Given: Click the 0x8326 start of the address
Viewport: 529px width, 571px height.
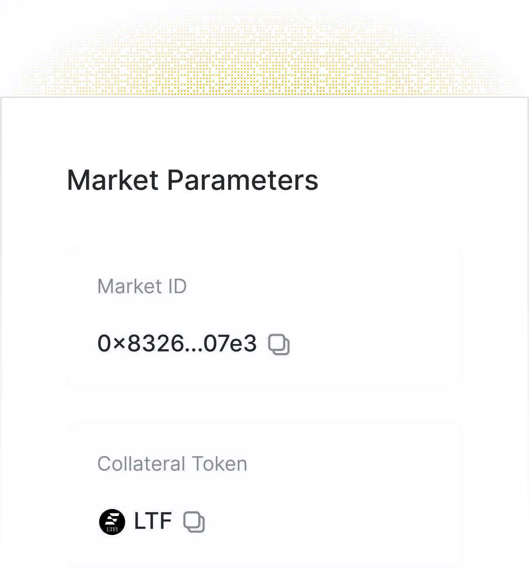Looking at the screenshot, I should (x=141, y=343).
